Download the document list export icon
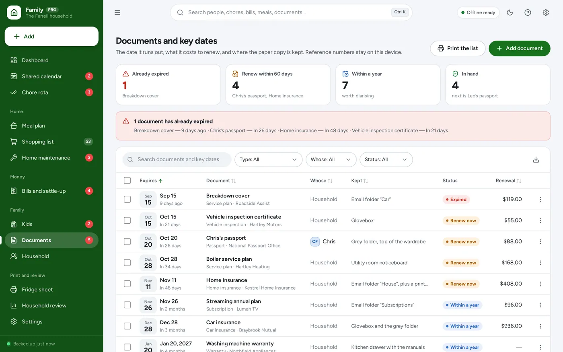The height and width of the screenshot is (352, 563). click(536, 160)
